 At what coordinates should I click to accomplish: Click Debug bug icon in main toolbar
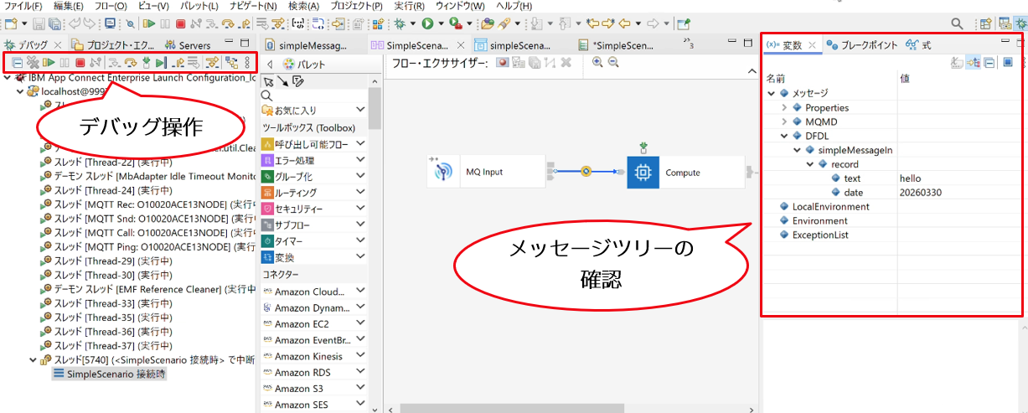[399, 24]
